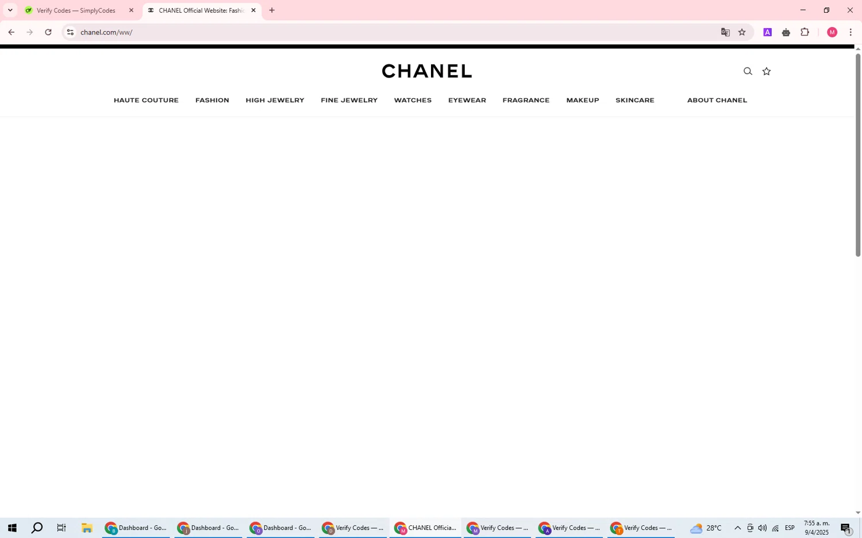Open the ESP input language indicator

[x=790, y=528]
